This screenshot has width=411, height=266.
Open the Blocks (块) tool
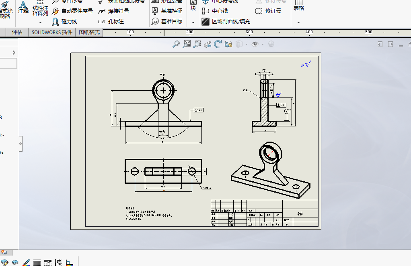(193, 6)
